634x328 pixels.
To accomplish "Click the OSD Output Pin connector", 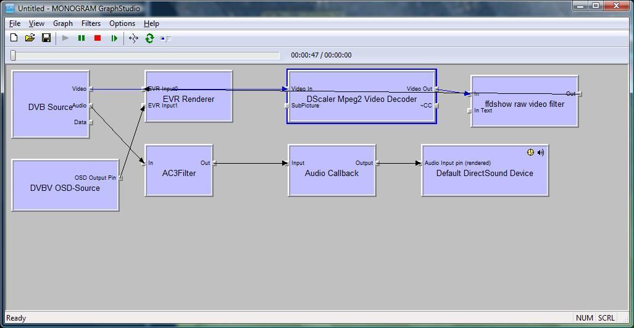I will coord(120,178).
